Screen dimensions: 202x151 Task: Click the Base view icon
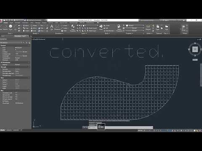pos(167,27)
